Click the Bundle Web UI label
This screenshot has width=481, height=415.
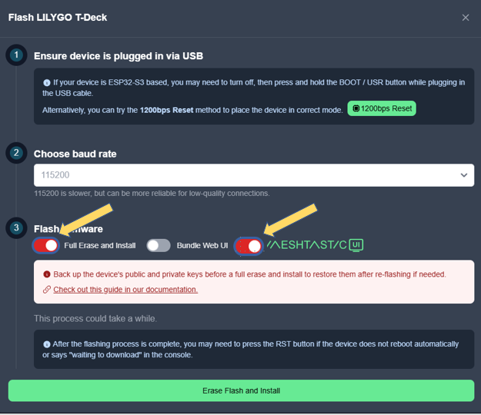pyautogui.click(x=202, y=246)
